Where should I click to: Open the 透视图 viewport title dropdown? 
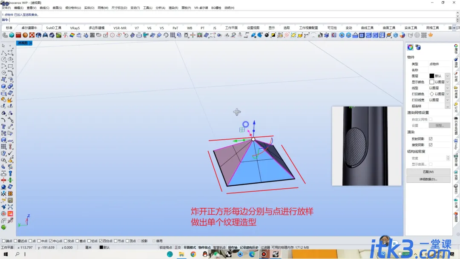click(31, 43)
